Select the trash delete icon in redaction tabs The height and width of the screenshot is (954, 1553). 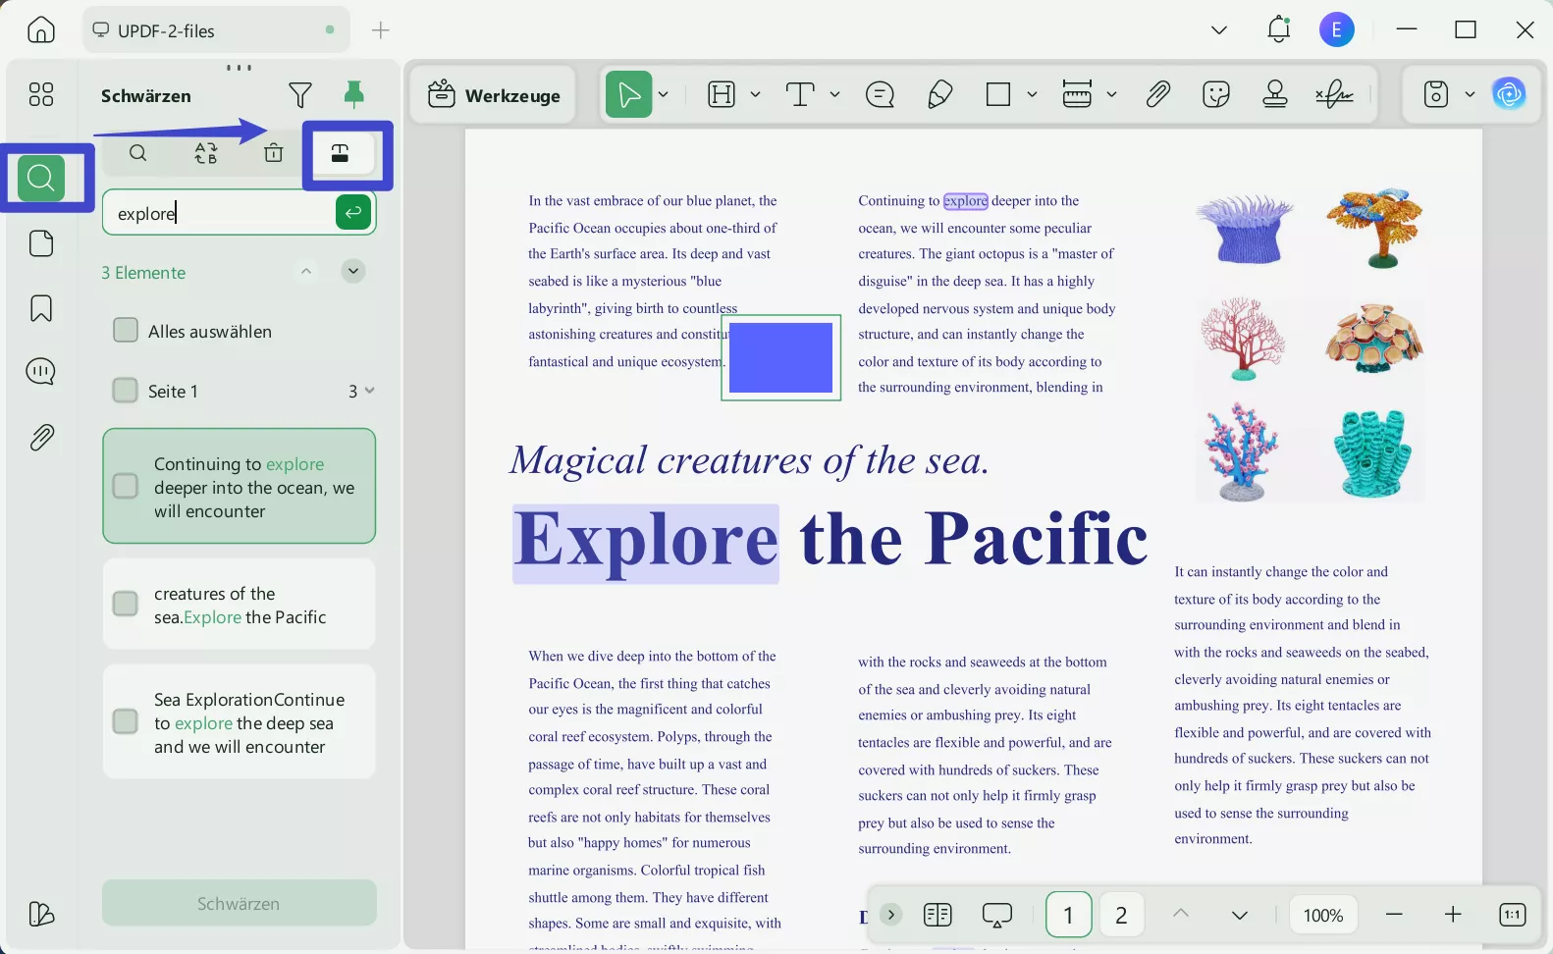(274, 153)
